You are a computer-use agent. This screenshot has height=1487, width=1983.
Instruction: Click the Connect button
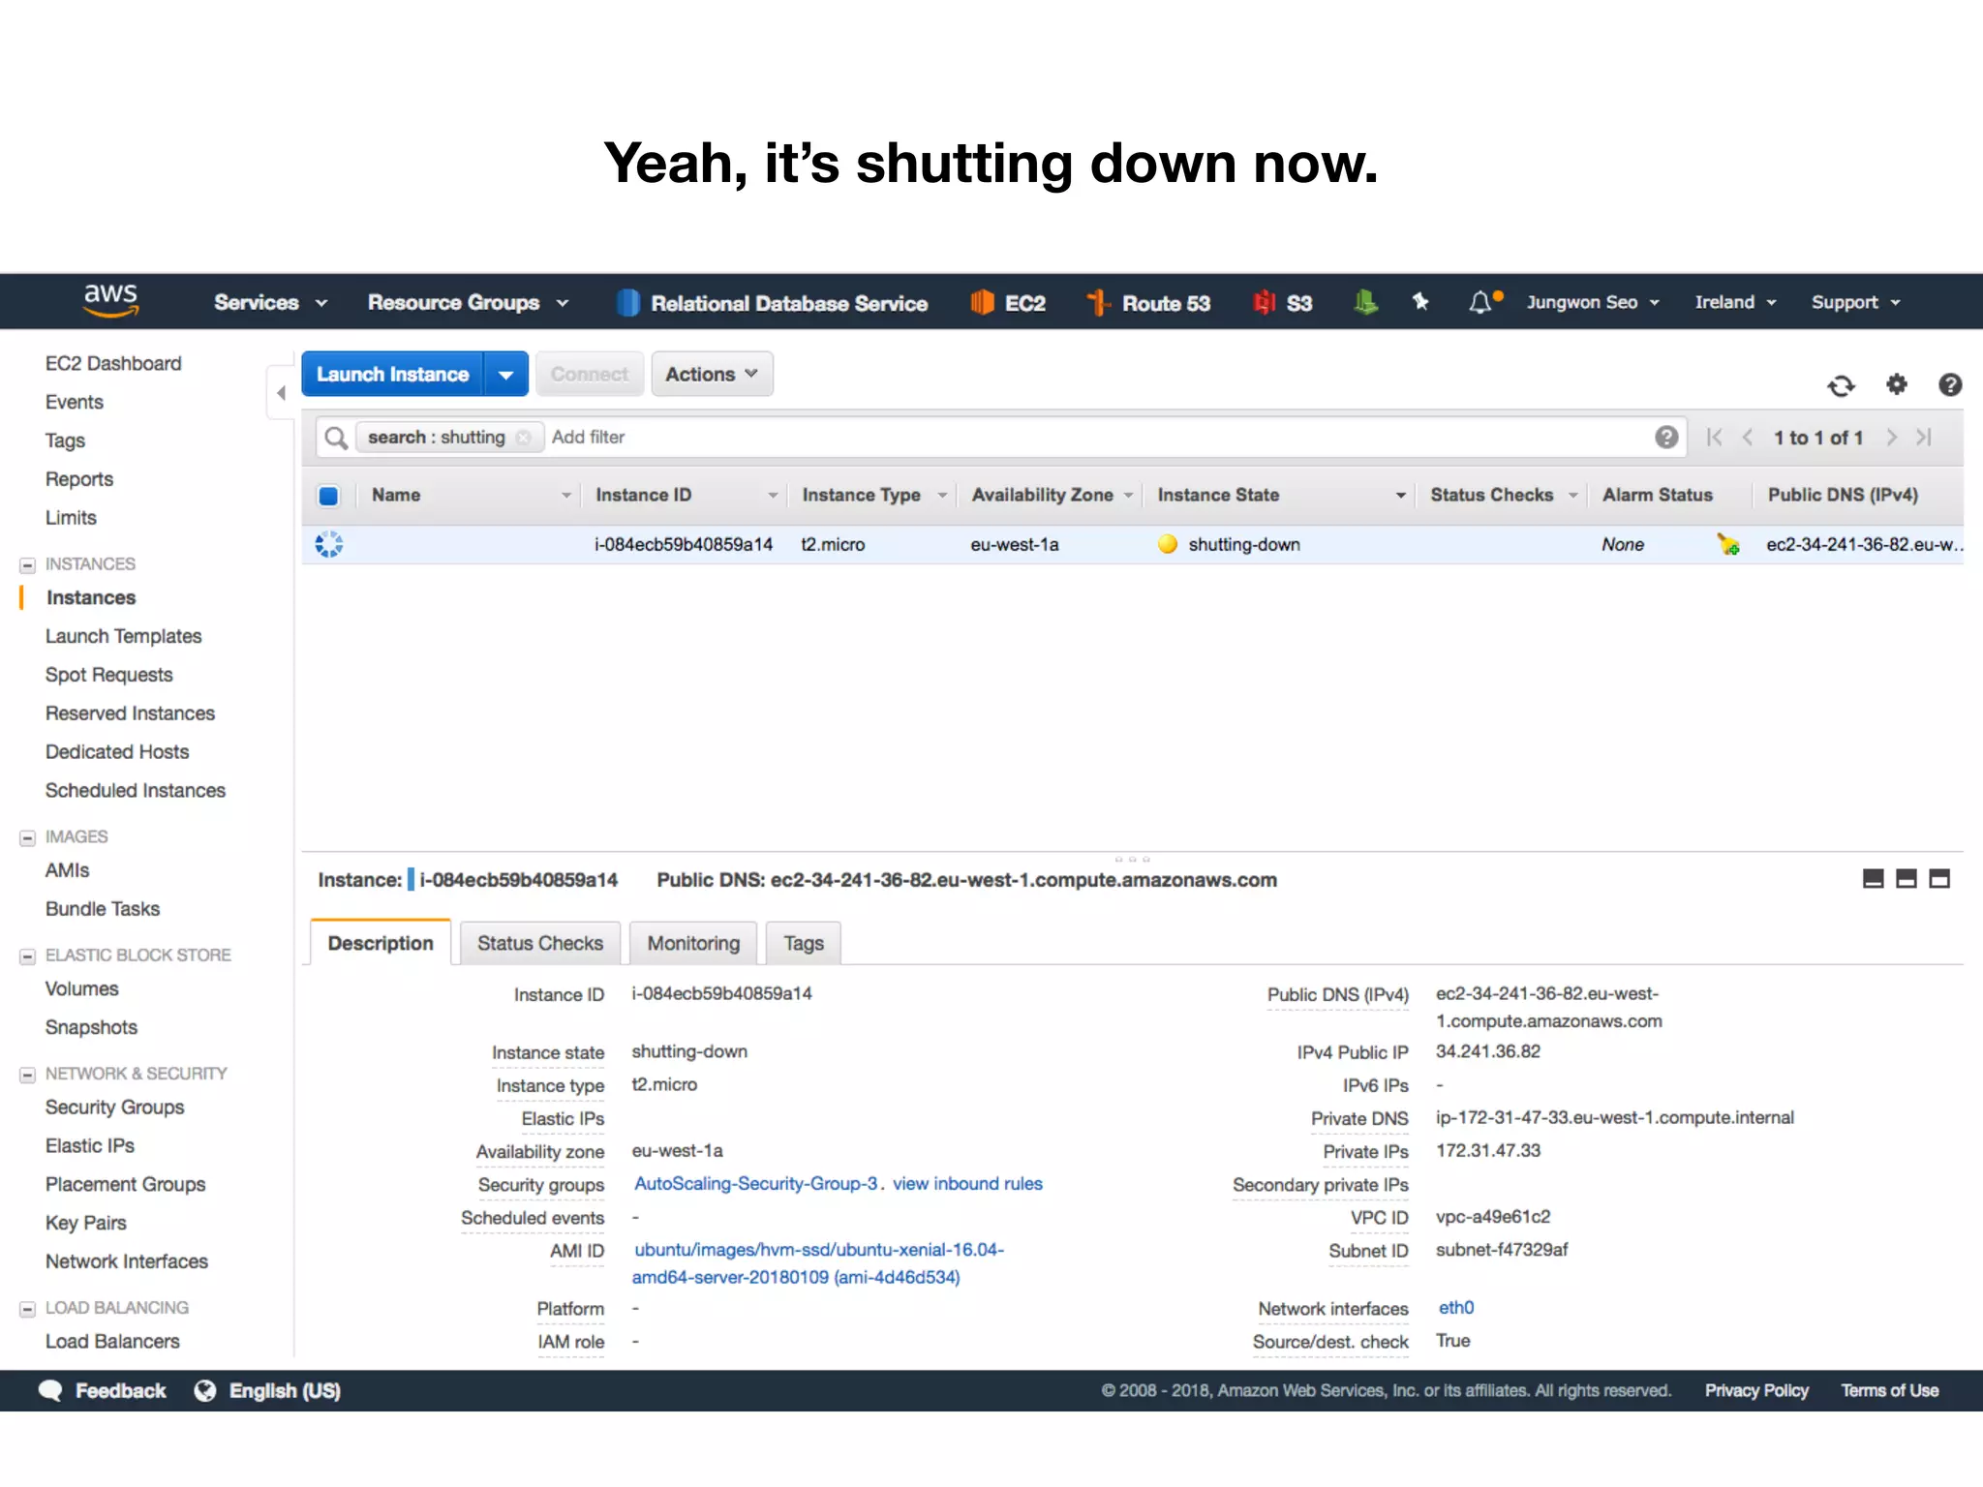pyautogui.click(x=589, y=375)
